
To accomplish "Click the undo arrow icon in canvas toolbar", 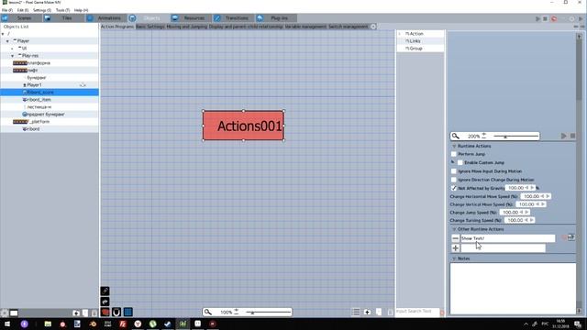I will pos(105,291).
